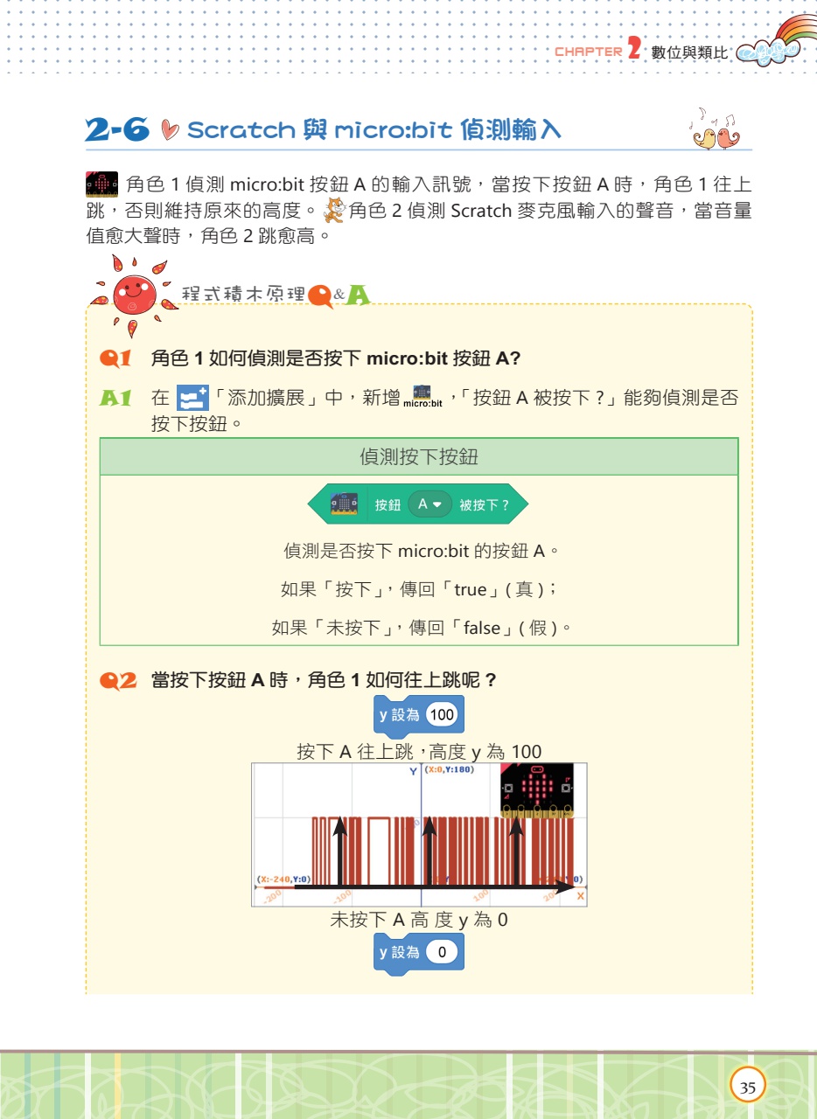This screenshot has height=1119, width=817.
Task: Click the two singing birds icon
Action: tap(715, 130)
